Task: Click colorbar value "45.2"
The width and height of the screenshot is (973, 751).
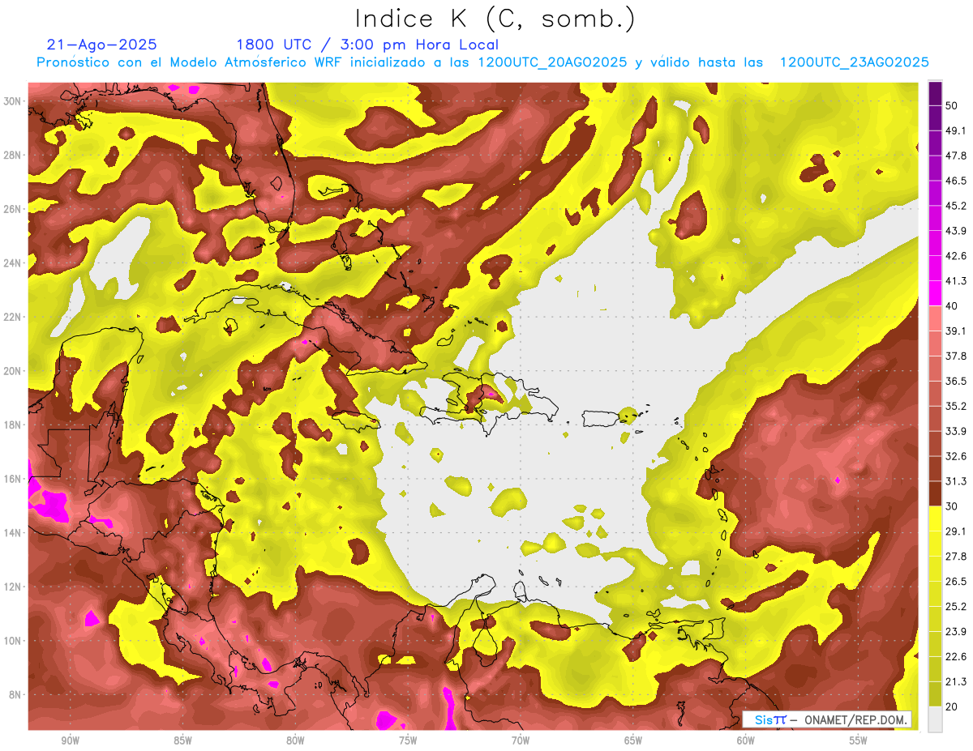Action: [x=955, y=206]
